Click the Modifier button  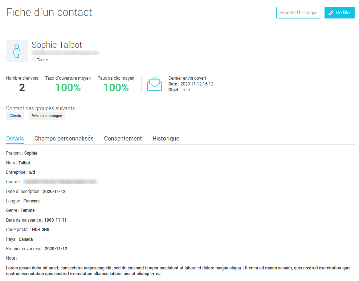coord(339,12)
